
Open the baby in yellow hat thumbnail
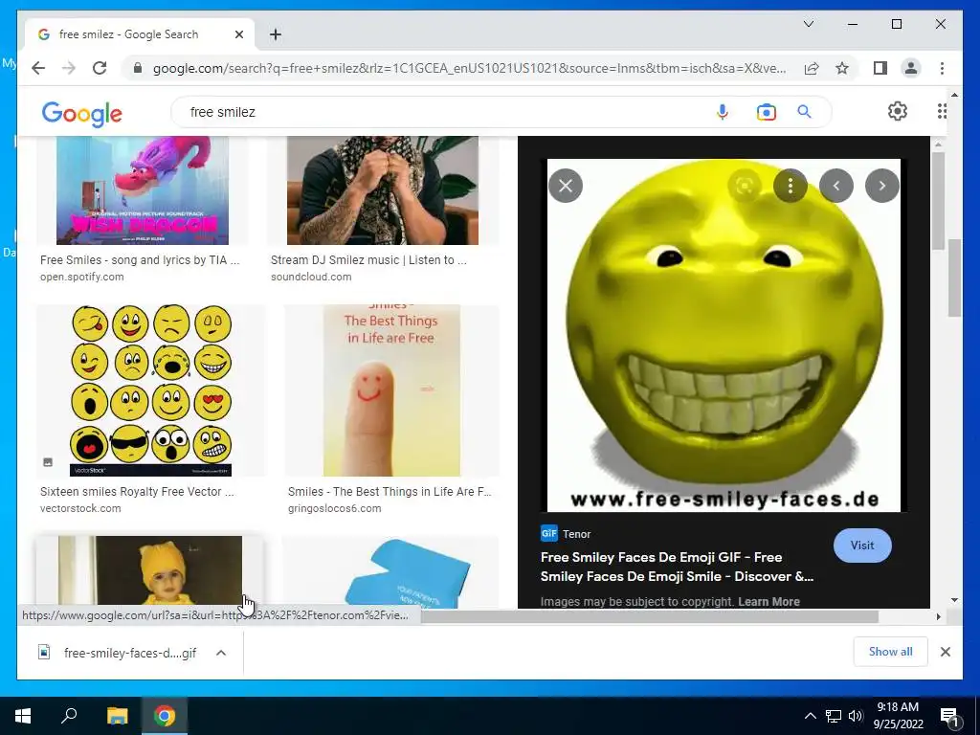(150, 570)
